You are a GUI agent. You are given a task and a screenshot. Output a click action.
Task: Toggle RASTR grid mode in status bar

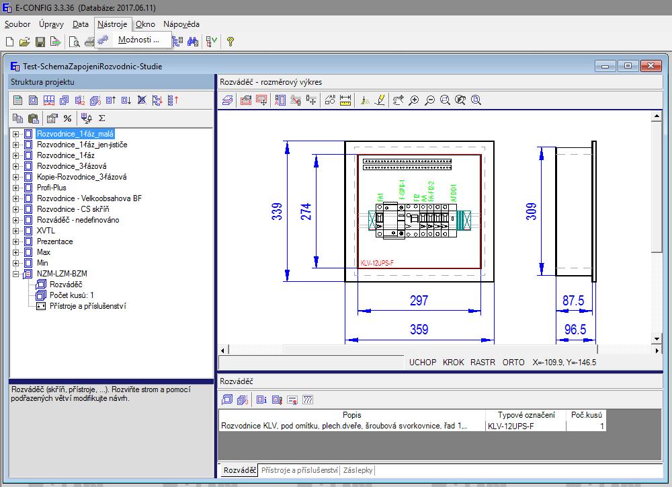point(482,363)
